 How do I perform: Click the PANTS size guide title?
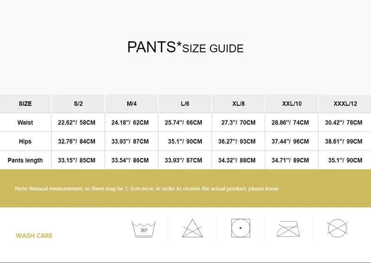(x=185, y=47)
